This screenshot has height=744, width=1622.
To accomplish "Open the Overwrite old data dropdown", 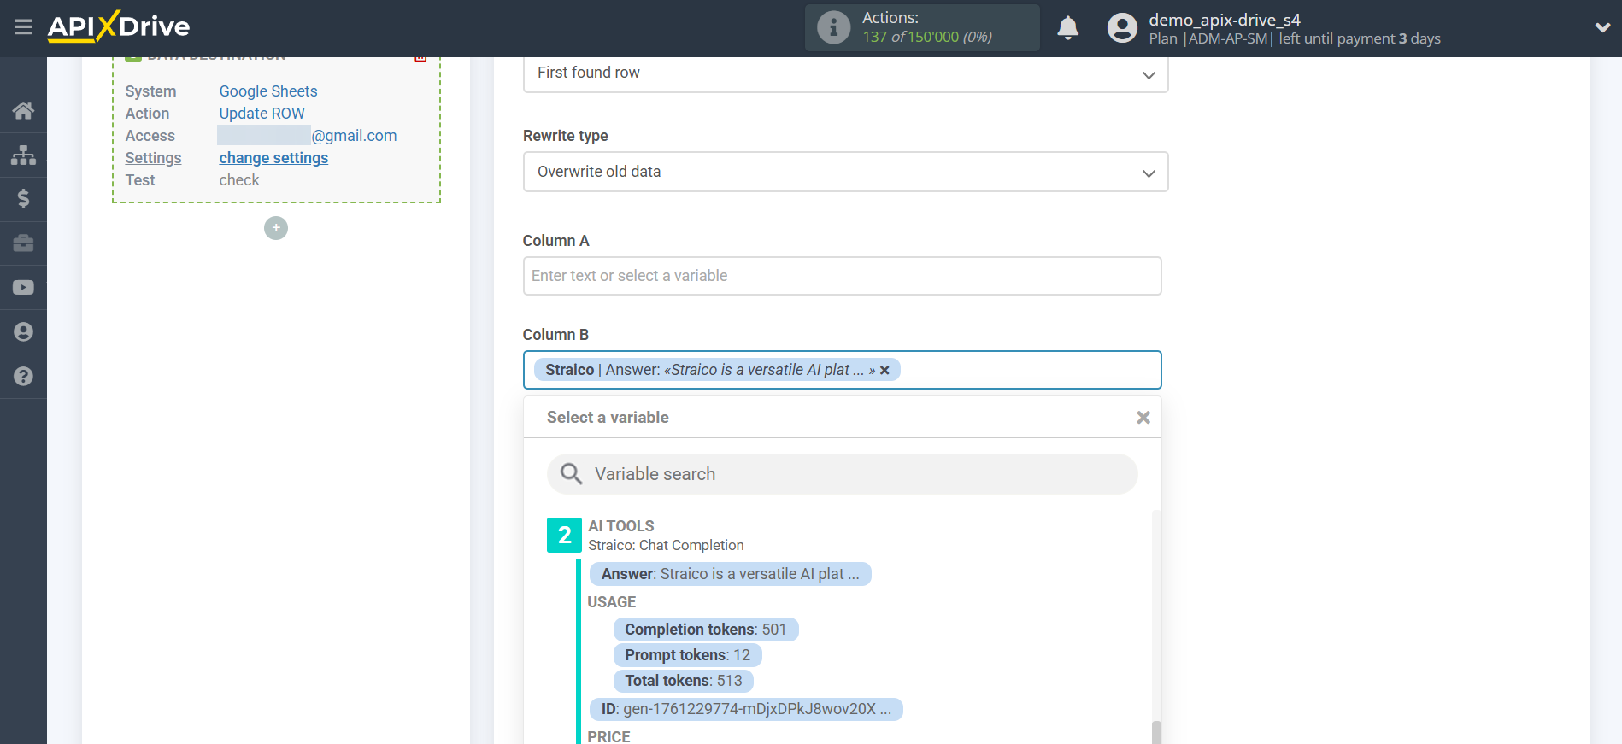I will [x=845, y=172].
